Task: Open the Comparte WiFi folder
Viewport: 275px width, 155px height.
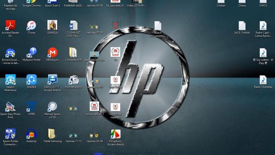Action: pos(73,53)
